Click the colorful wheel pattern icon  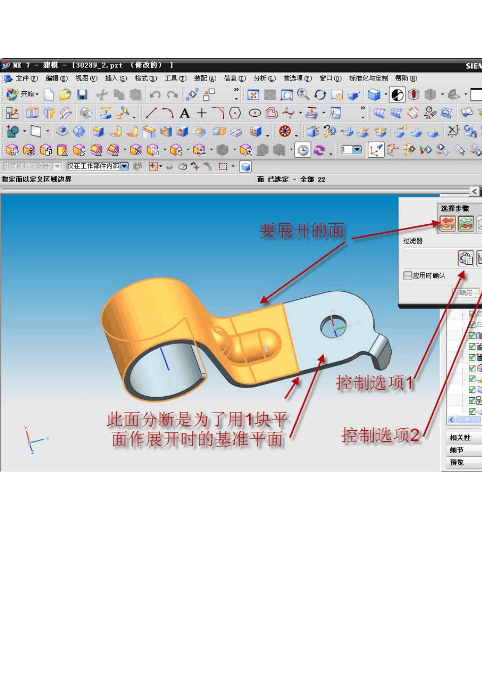285,131
